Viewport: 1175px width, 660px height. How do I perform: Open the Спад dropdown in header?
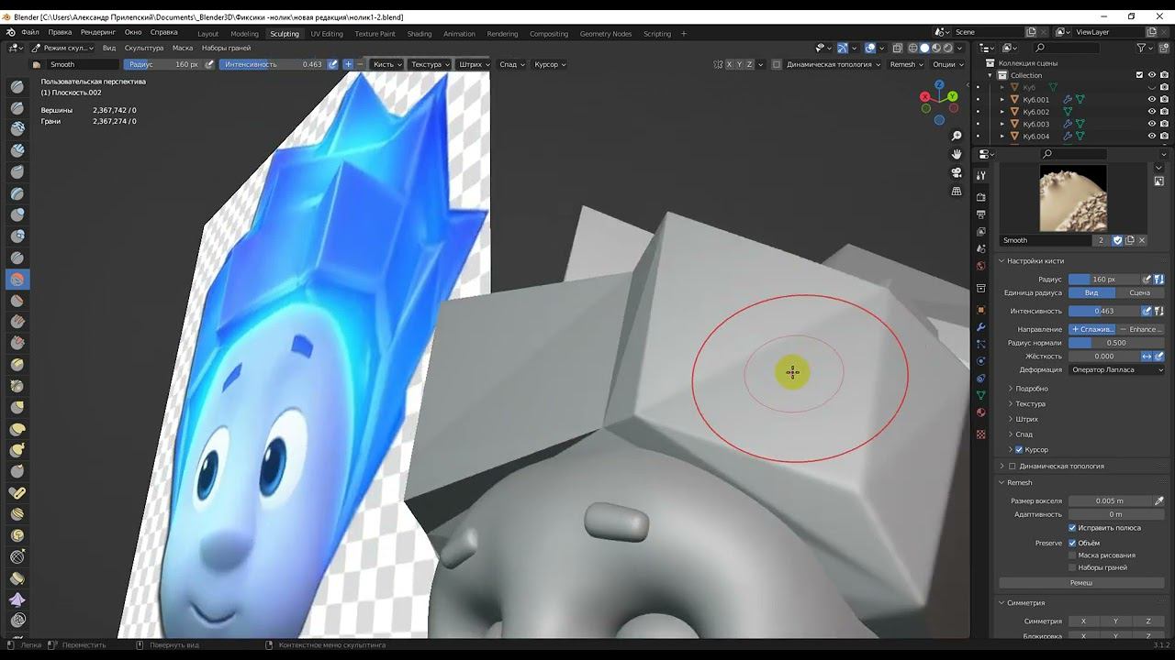click(x=510, y=64)
